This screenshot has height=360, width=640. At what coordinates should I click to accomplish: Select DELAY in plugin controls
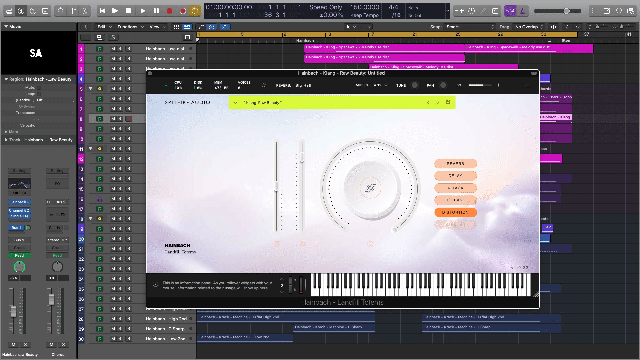455,176
